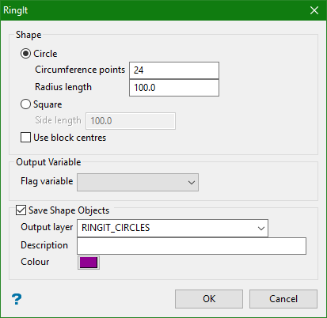Click the Side length input box
This screenshot has width=327, height=318.
point(131,121)
